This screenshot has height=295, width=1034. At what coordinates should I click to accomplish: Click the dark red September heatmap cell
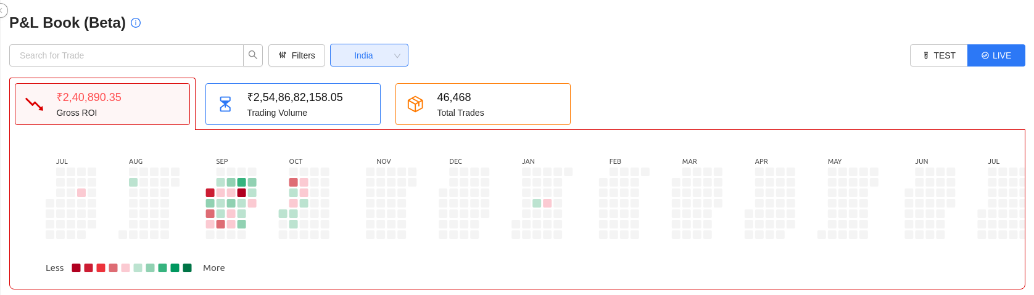(242, 193)
